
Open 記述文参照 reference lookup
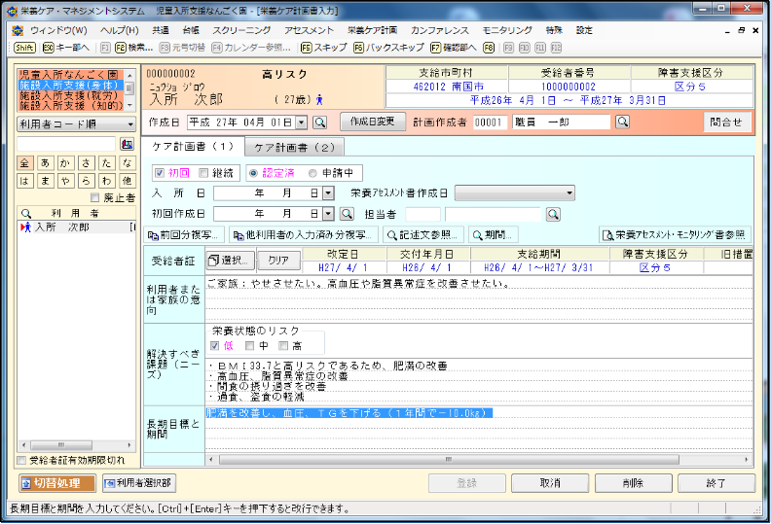423,234
